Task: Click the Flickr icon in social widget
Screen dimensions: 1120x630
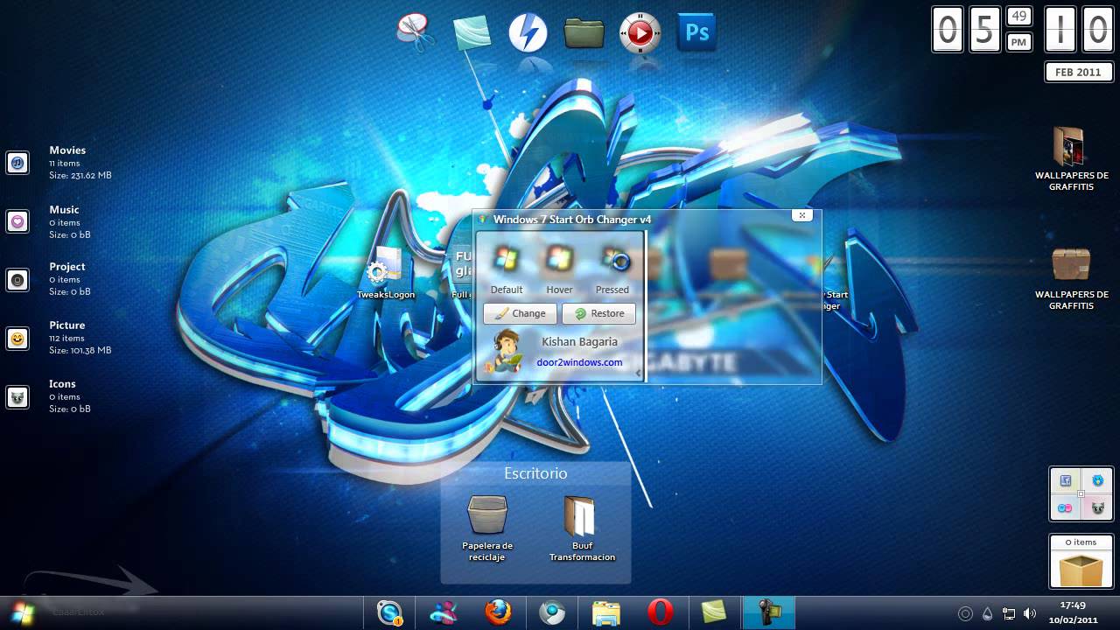Action: click(1066, 507)
